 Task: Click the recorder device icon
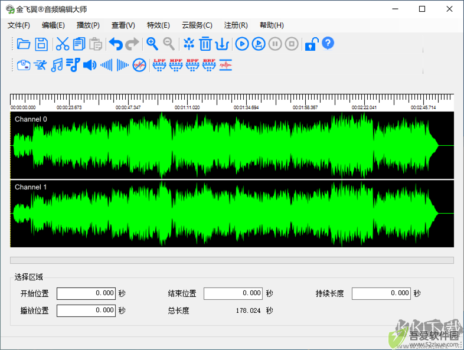[24, 65]
